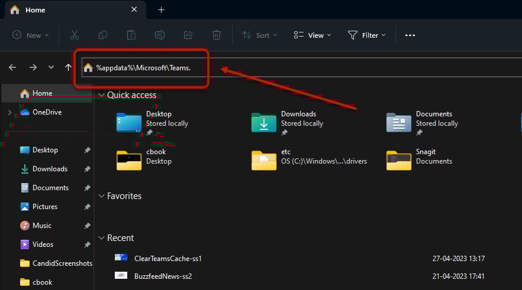Viewport: 522px width, 290px height.
Task: Open Music in the sidebar
Action: point(42,226)
